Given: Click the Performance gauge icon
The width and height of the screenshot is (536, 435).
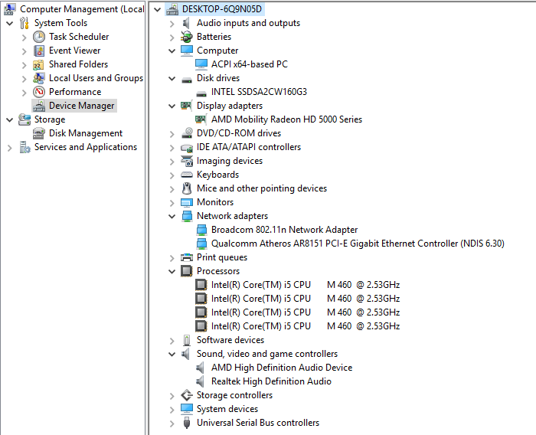Looking at the screenshot, I should point(39,92).
